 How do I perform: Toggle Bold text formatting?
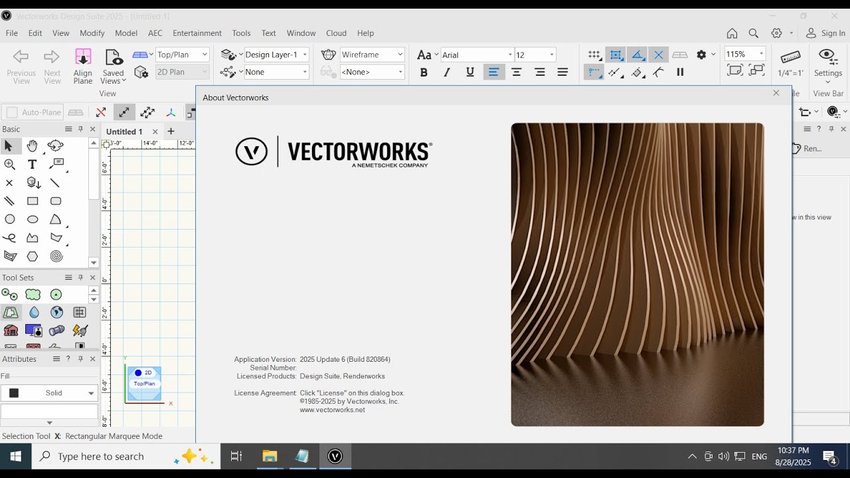point(424,72)
